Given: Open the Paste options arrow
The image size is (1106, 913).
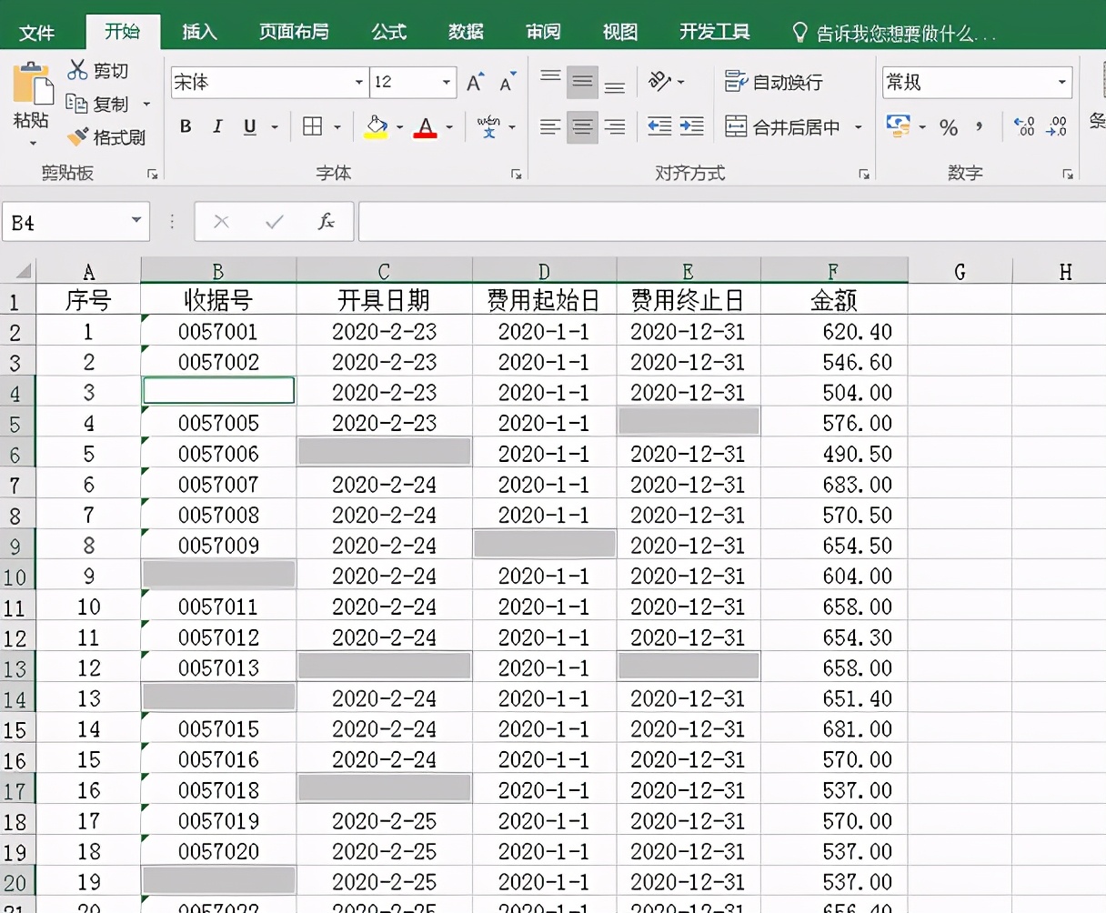Looking at the screenshot, I should coord(33,143).
